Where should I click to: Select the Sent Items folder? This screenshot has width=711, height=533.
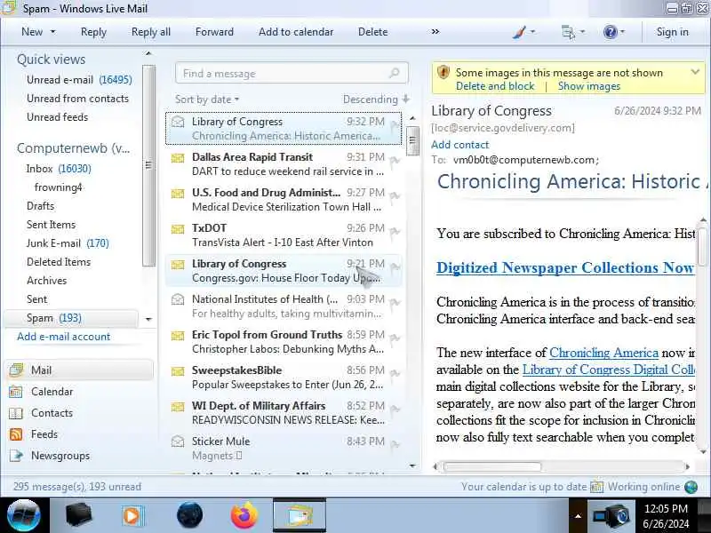tap(51, 225)
